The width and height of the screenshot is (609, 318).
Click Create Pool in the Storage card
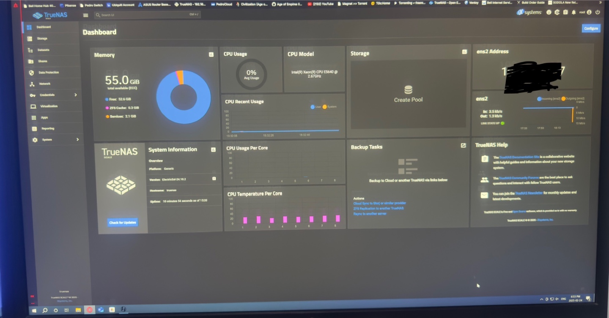coord(408,100)
